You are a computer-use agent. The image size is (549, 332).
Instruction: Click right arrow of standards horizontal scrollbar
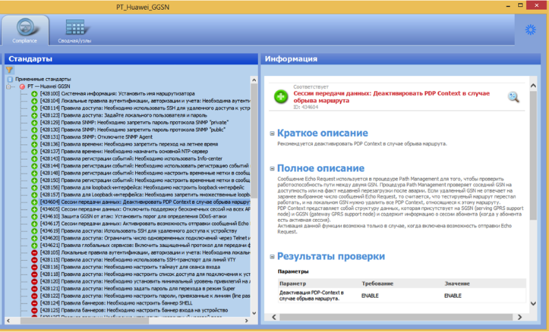[x=246, y=320]
